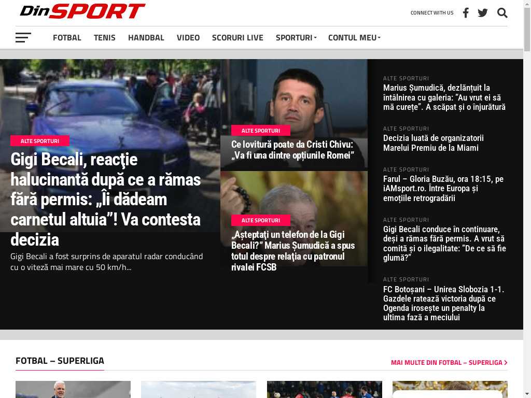The width and height of the screenshot is (531, 398).
Task: Click the Alte Sporturi tag above 'Așteptați un telefon'
Action: pyautogui.click(x=261, y=220)
